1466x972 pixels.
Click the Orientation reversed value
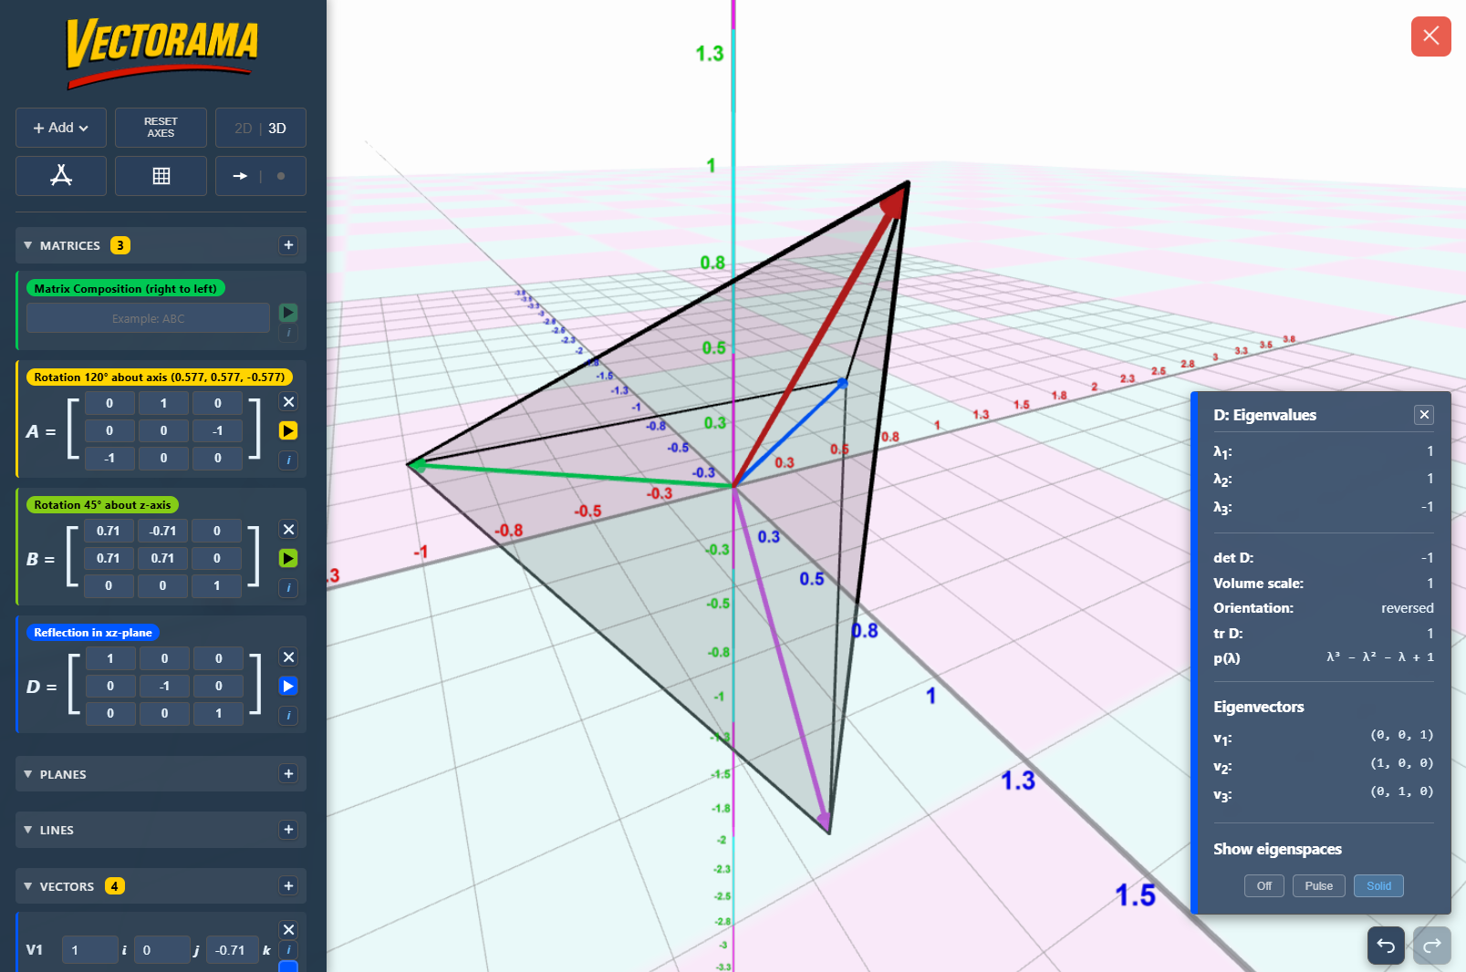[1408, 608]
